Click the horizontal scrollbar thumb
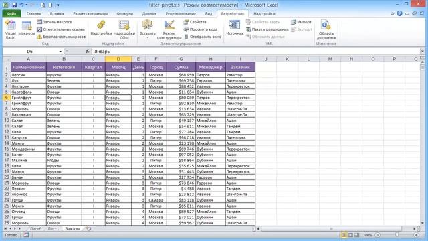Screen dimensions: 428x241 point(332,228)
